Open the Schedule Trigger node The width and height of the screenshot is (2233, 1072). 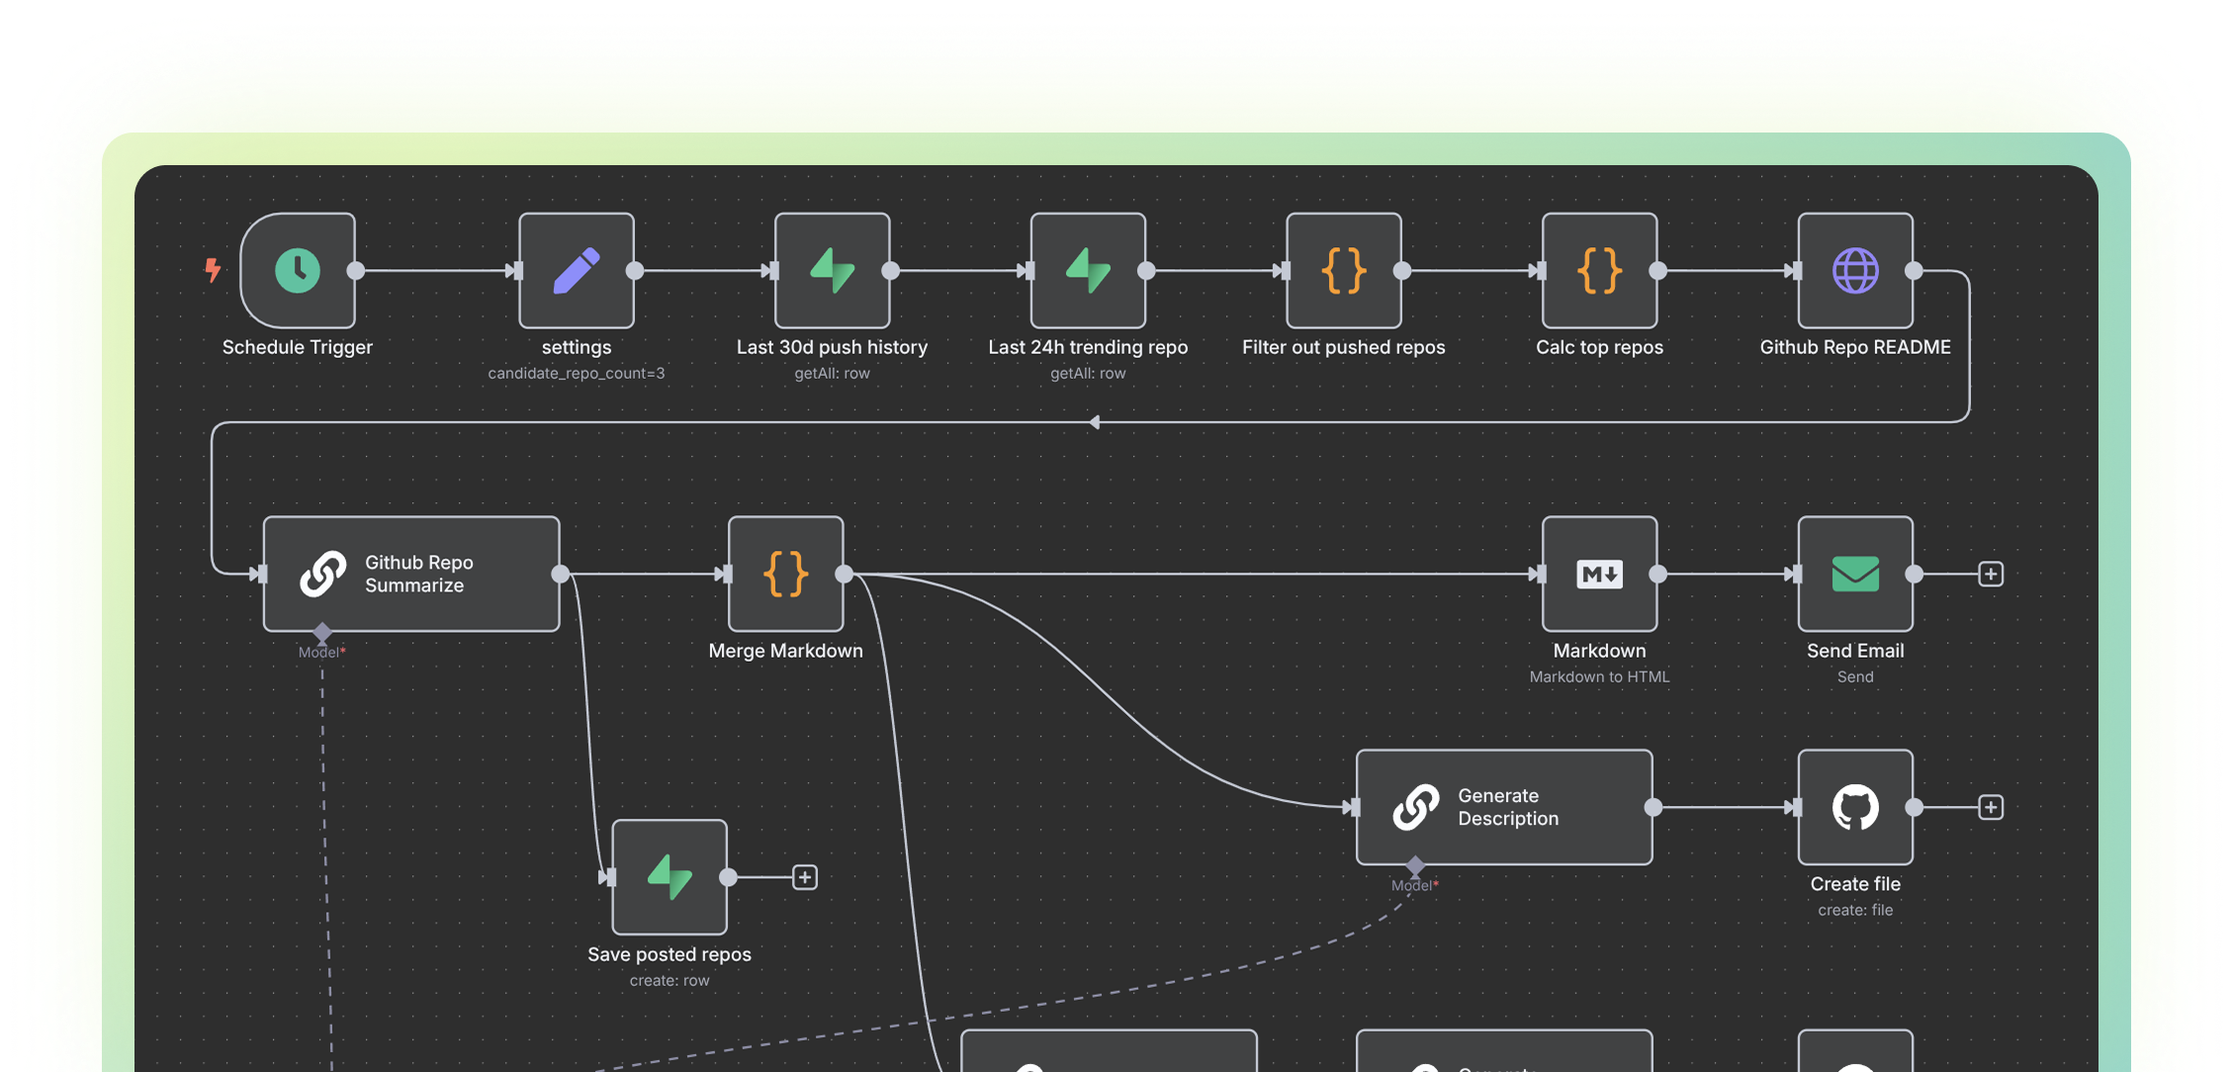pyautogui.click(x=297, y=270)
